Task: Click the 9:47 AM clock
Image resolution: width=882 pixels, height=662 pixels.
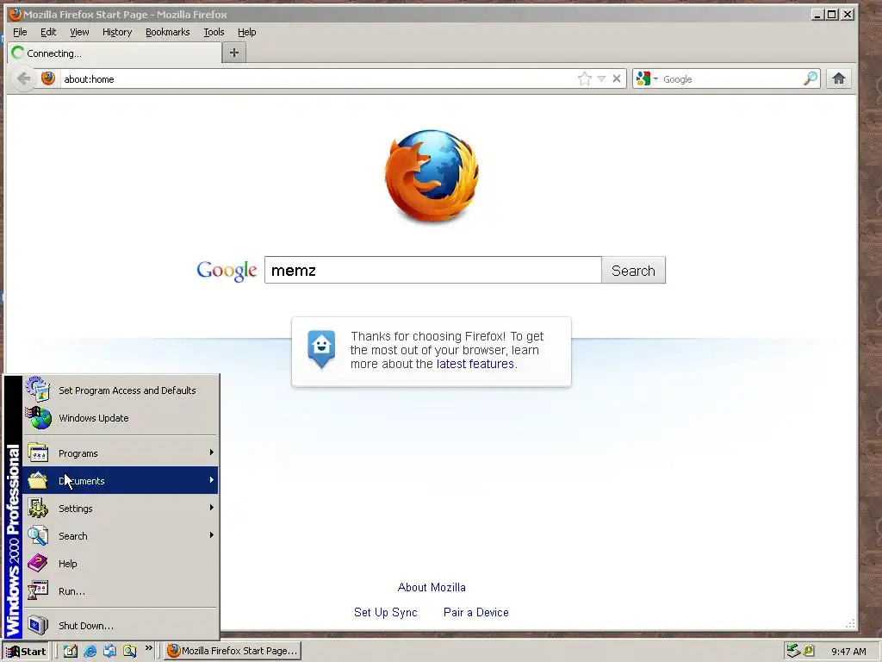Action: [848, 652]
